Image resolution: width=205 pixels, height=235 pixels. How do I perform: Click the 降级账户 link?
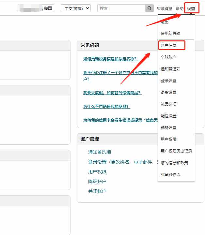pyautogui.click(x=97, y=182)
